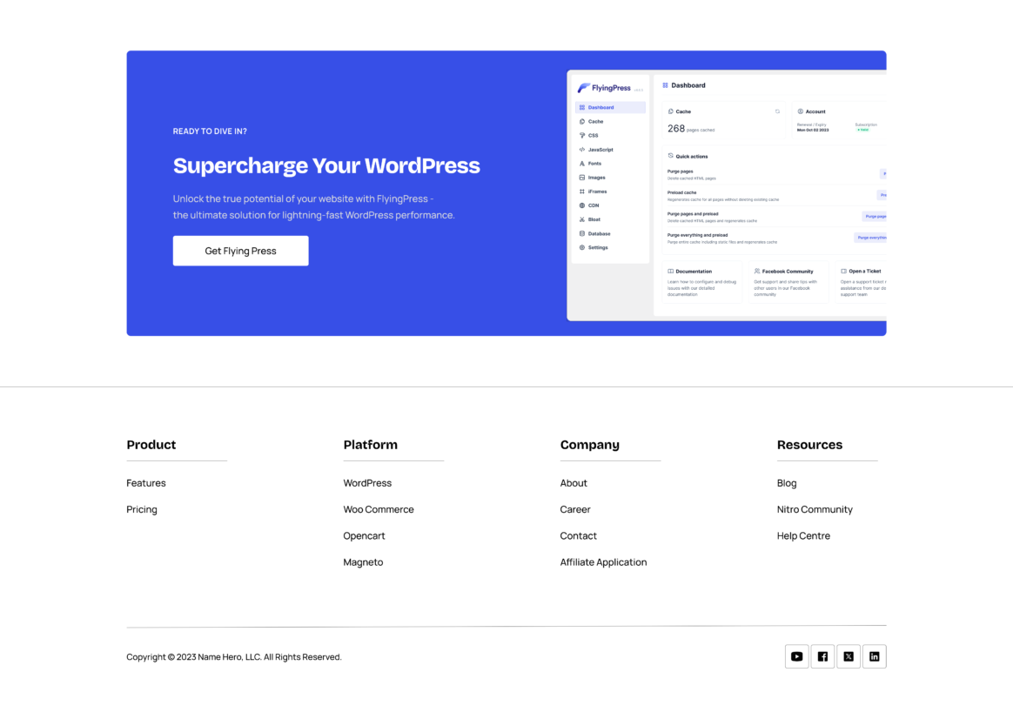
Task: Open the WordPress platform link
Action: [x=367, y=483]
